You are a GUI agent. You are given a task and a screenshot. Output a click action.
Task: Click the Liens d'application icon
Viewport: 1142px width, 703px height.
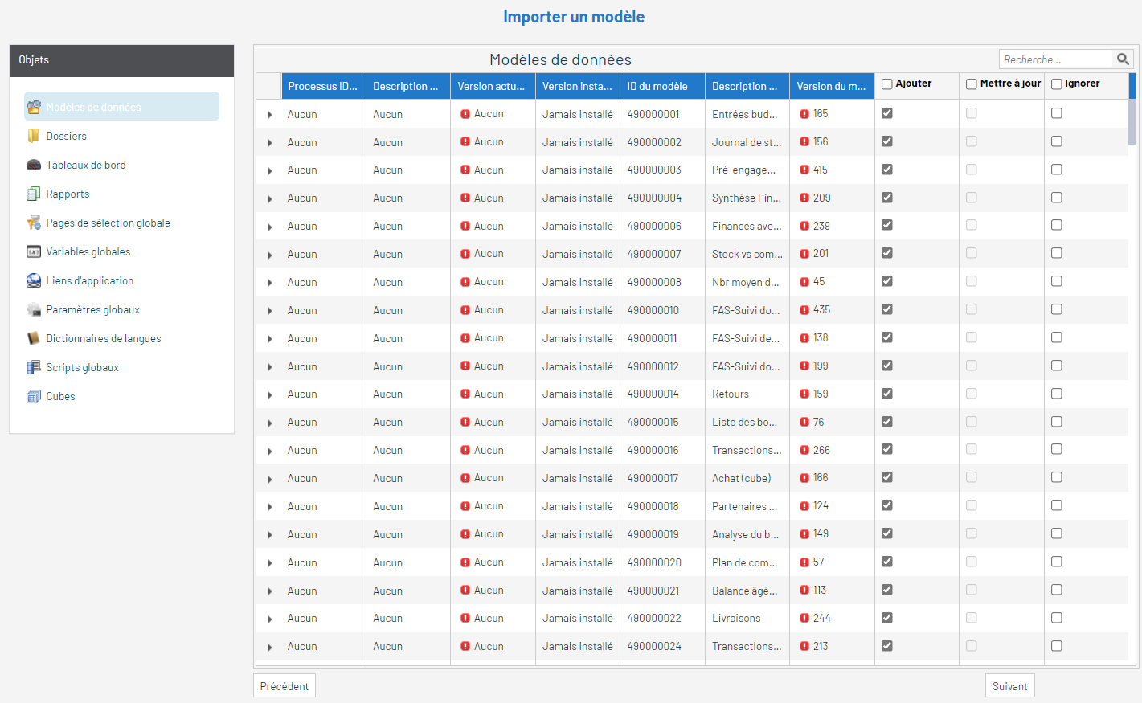click(34, 280)
